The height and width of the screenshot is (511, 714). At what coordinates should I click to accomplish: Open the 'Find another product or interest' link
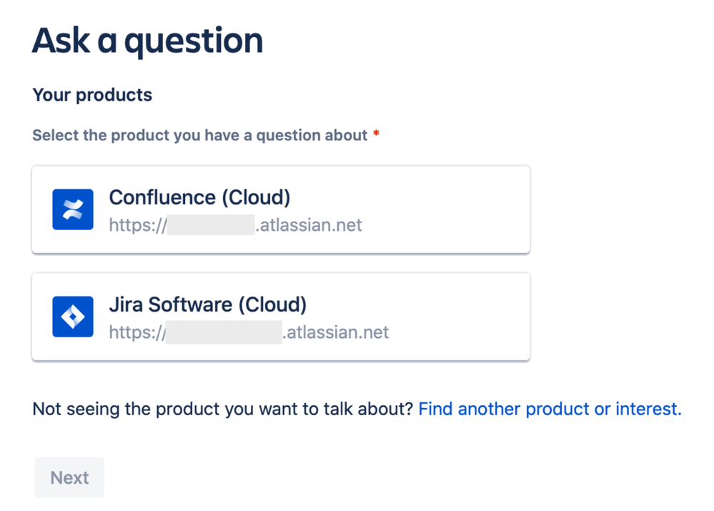click(550, 409)
